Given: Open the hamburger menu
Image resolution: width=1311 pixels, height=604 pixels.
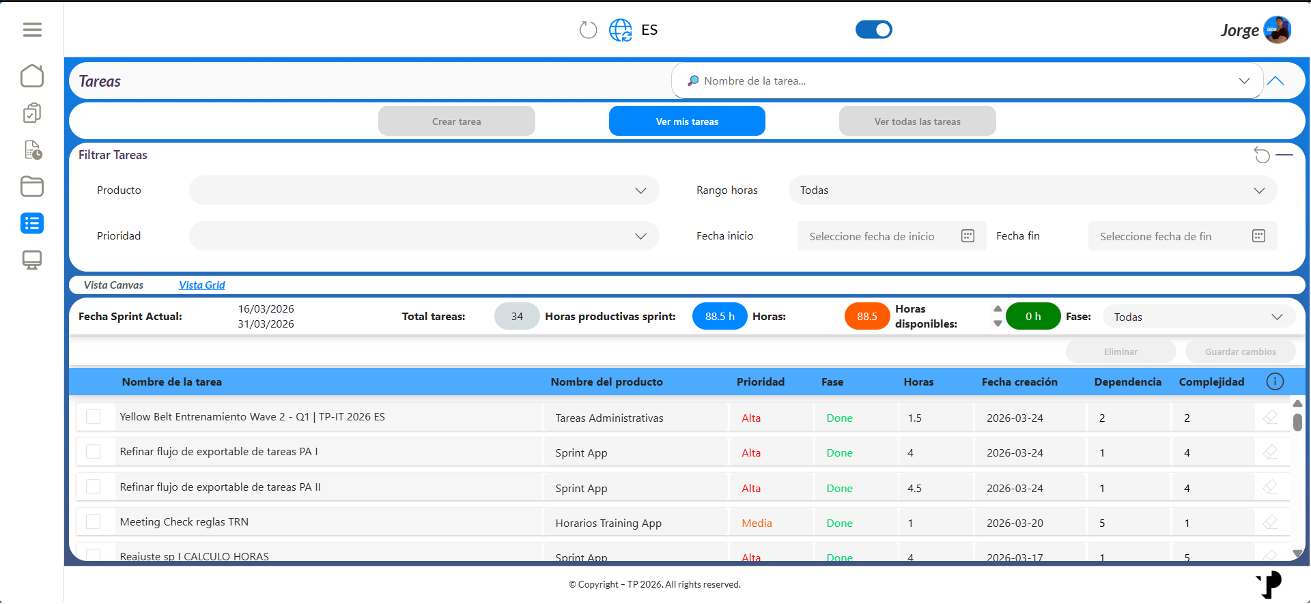Looking at the screenshot, I should (x=32, y=29).
